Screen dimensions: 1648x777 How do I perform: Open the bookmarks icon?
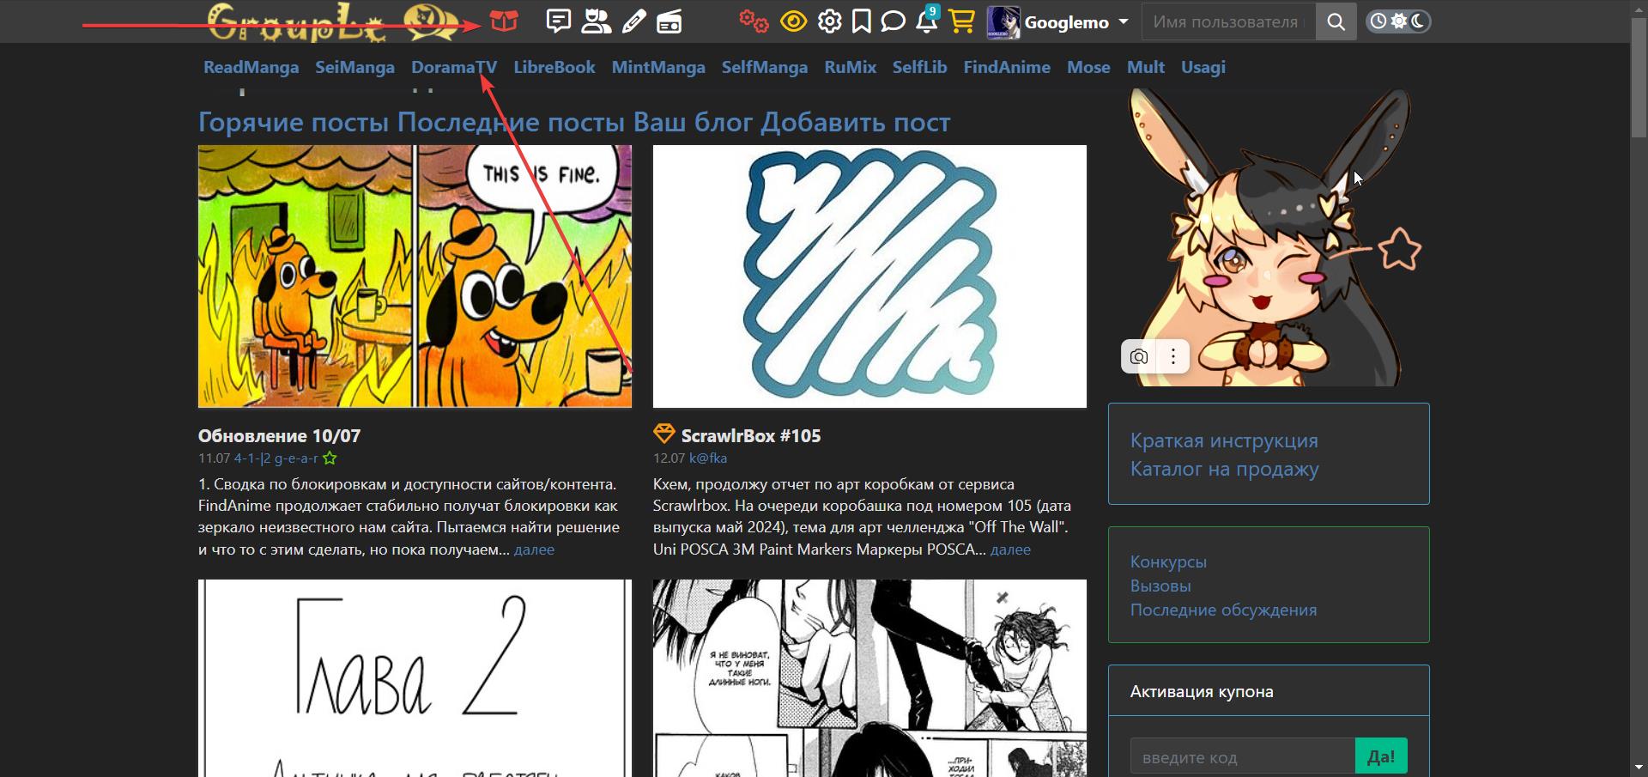click(x=861, y=21)
